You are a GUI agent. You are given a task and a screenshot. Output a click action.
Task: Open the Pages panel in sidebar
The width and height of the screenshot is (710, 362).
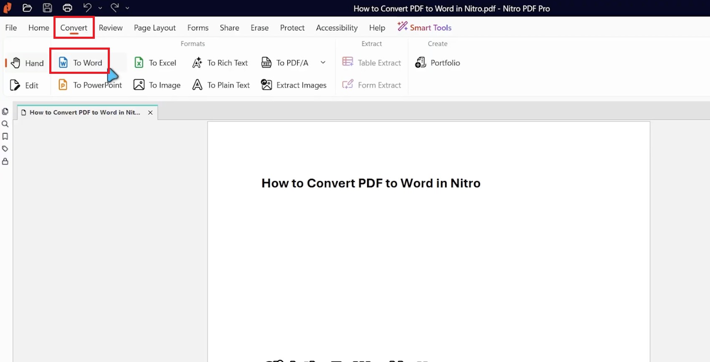tap(5, 111)
